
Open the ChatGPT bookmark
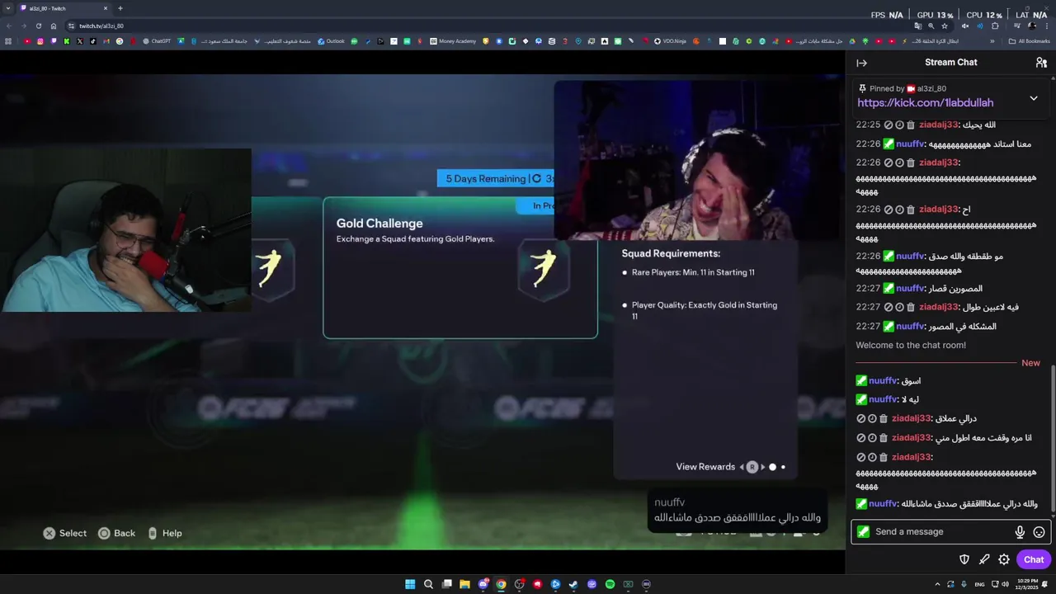tap(157, 41)
